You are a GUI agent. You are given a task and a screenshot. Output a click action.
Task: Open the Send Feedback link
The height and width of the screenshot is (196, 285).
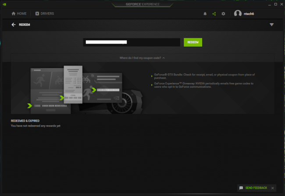(x=256, y=188)
